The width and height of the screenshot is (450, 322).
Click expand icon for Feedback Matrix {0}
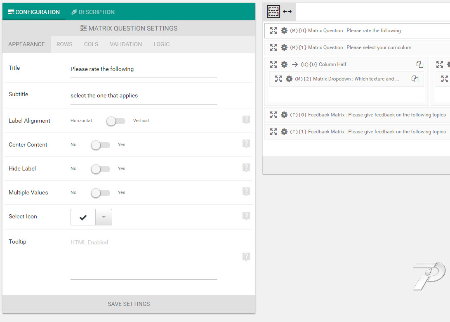tap(273, 115)
